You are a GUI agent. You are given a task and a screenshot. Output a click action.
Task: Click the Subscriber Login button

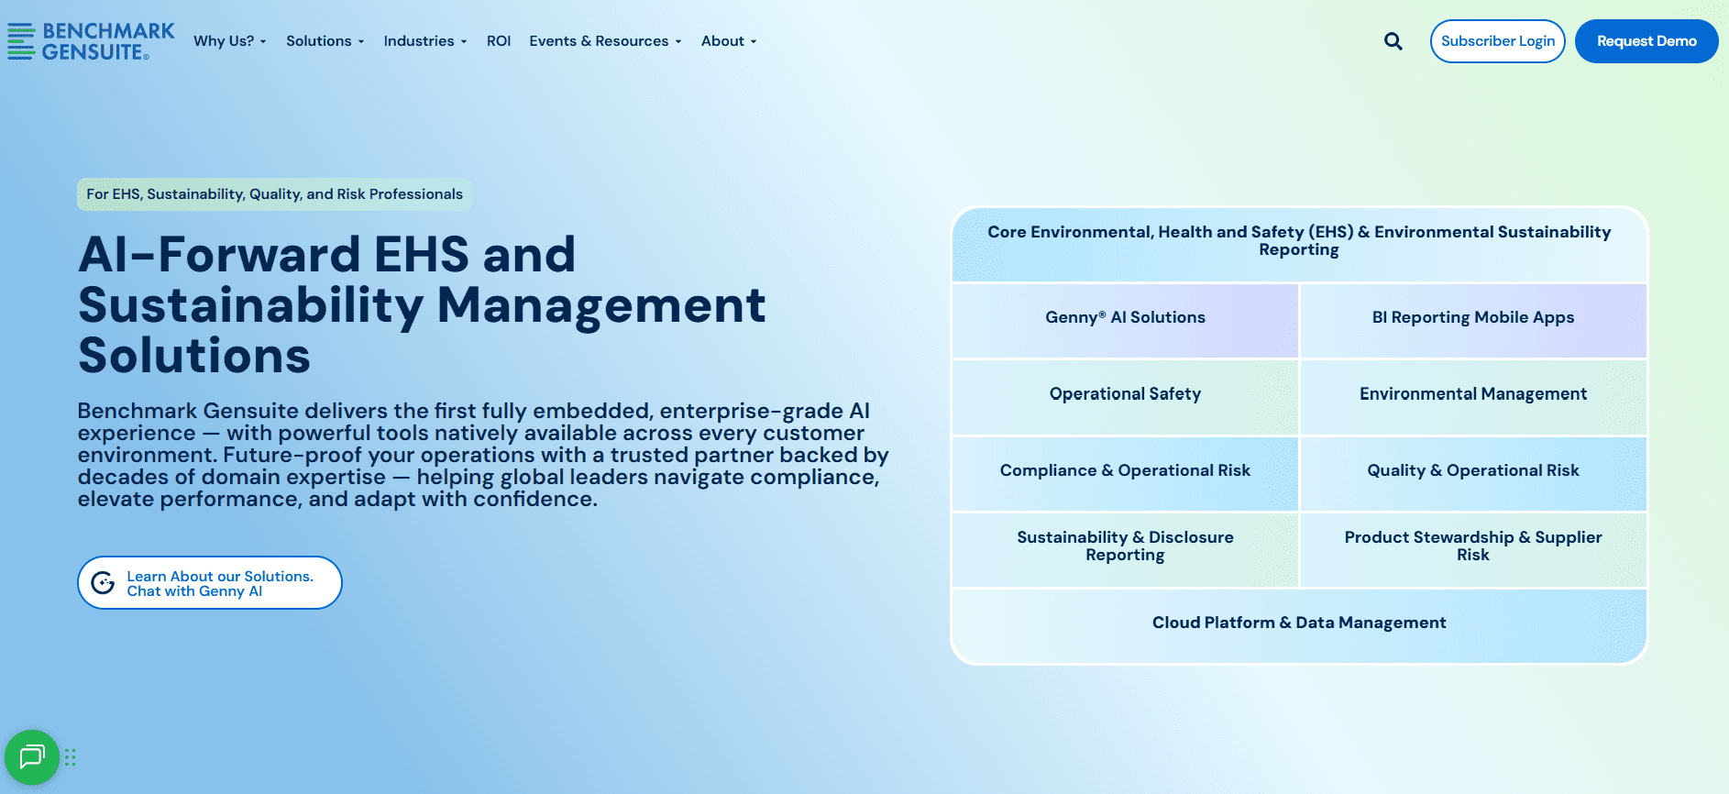click(1498, 41)
